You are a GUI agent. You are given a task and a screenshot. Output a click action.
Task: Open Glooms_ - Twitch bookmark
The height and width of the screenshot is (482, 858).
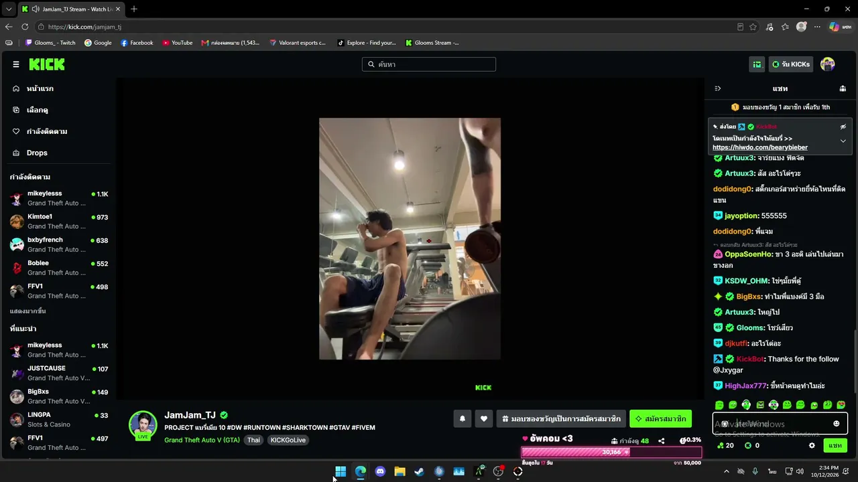(50, 43)
